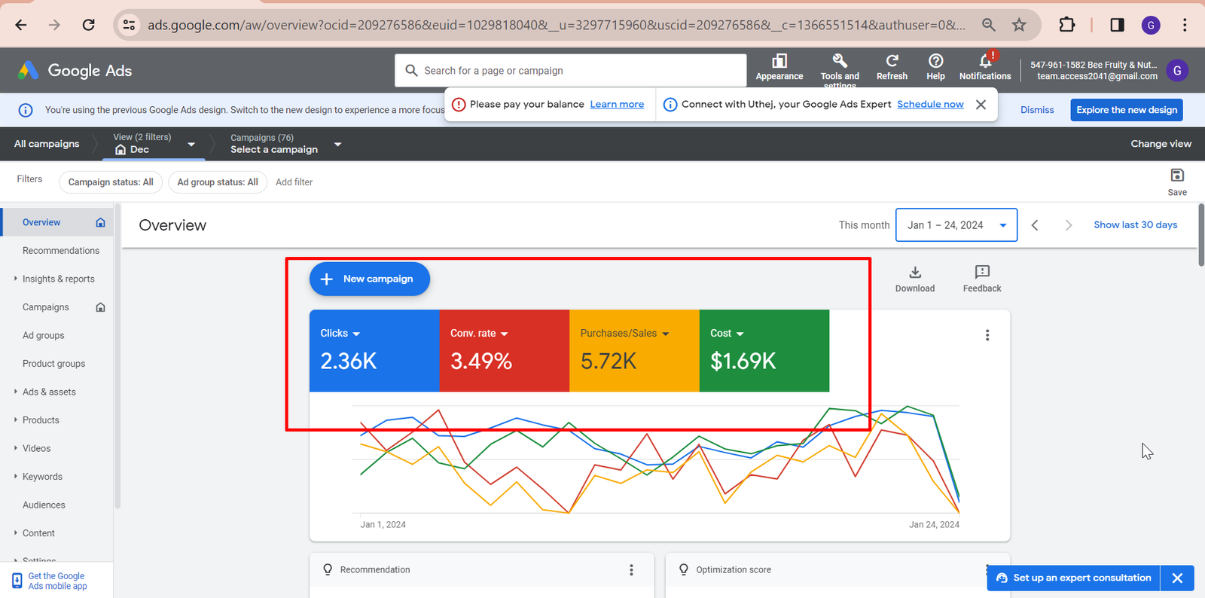The width and height of the screenshot is (1205, 598).
Task: Save the current filter view
Action: tap(1177, 182)
